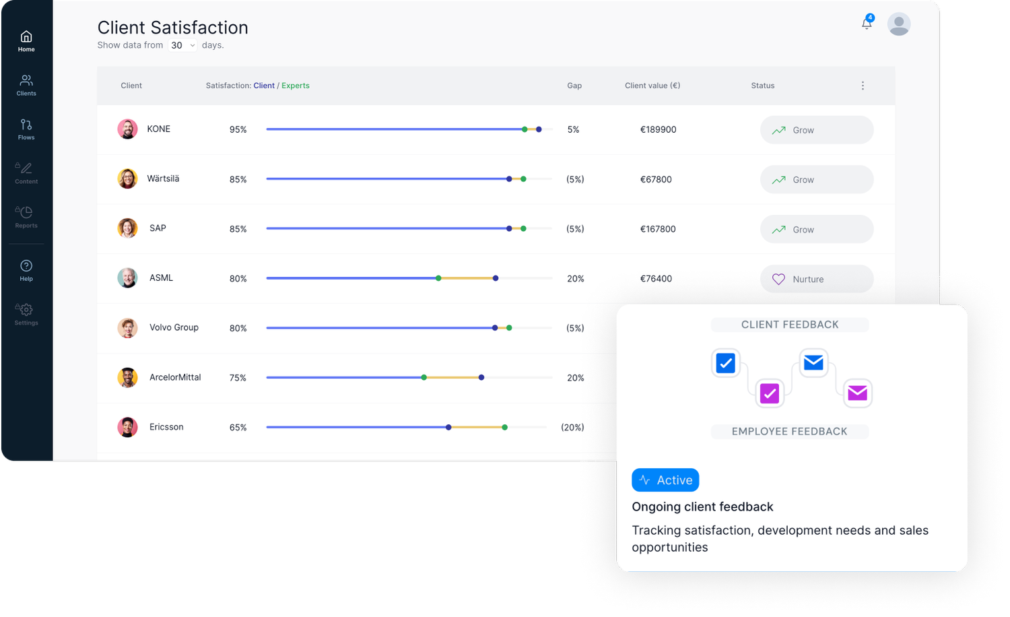The height and width of the screenshot is (617, 1010).
Task: Open the locked Reports section
Action: click(26, 218)
